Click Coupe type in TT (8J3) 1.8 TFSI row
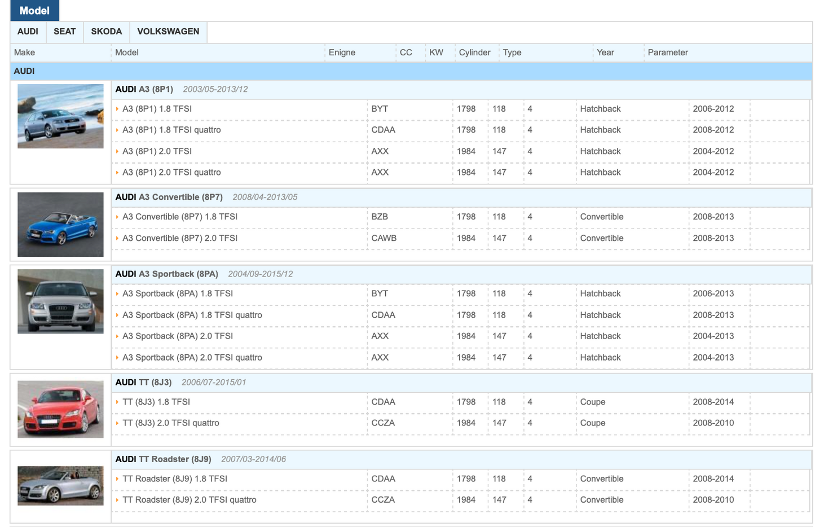The image size is (815, 527). [x=593, y=402]
